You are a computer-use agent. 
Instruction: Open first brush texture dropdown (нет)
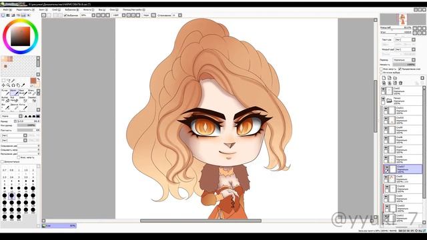click(x=14, y=135)
